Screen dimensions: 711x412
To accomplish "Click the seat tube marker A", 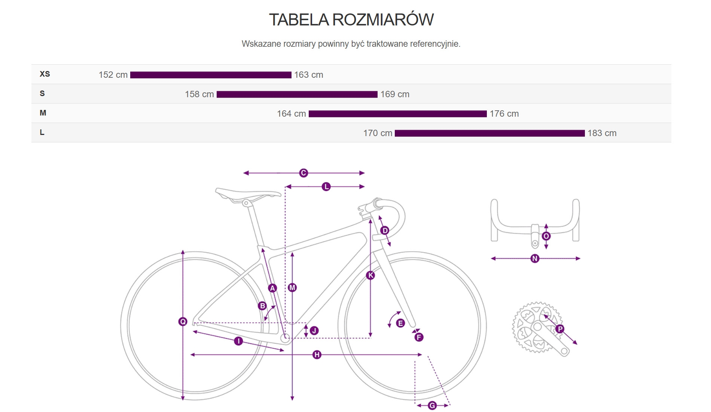I will pyautogui.click(x=272, y=288).
